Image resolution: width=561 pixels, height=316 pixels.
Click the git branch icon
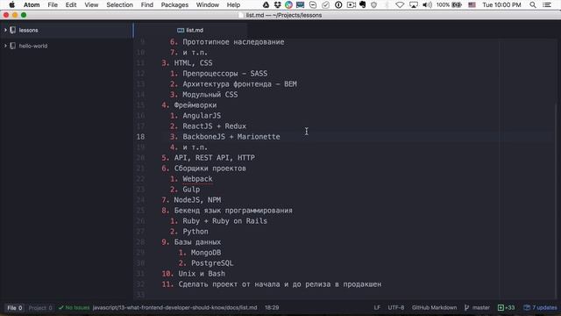click(466, 308)
